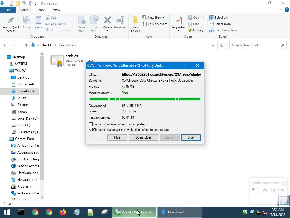Click Open folder button
290x218 pixels.
tap(143, 137)
